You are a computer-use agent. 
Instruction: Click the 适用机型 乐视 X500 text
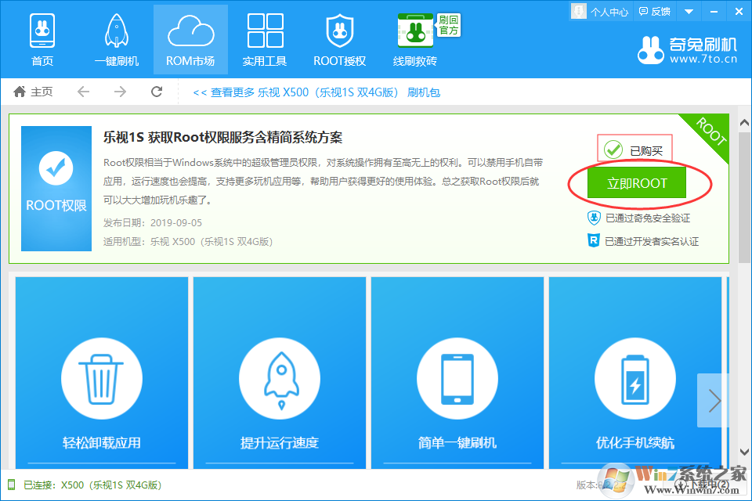[x=188, y=242]
